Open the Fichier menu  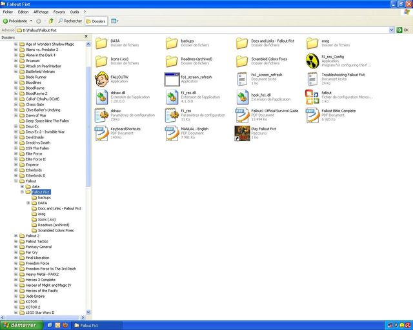tap(8, 12)
